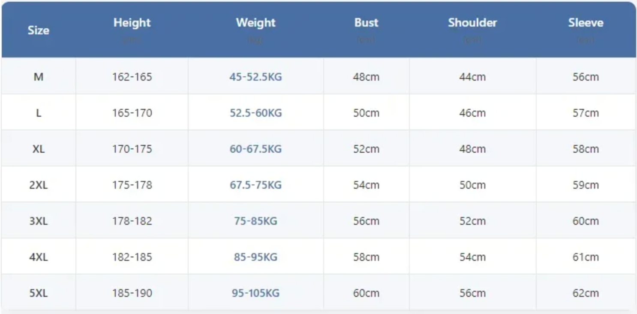
Task: Click the Height column header
Action: pos(132,23)
